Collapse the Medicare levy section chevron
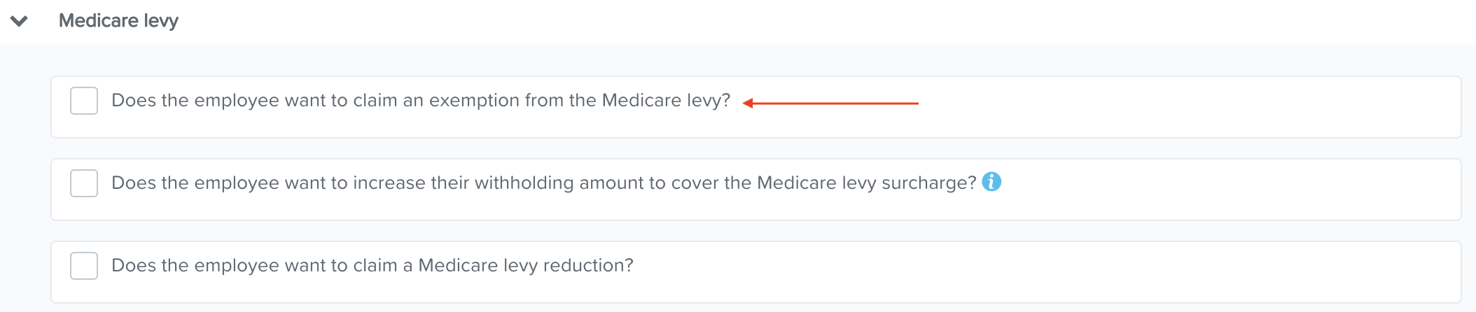The height and width of the screenshot is (312, 1476). [x=19, y=21]
